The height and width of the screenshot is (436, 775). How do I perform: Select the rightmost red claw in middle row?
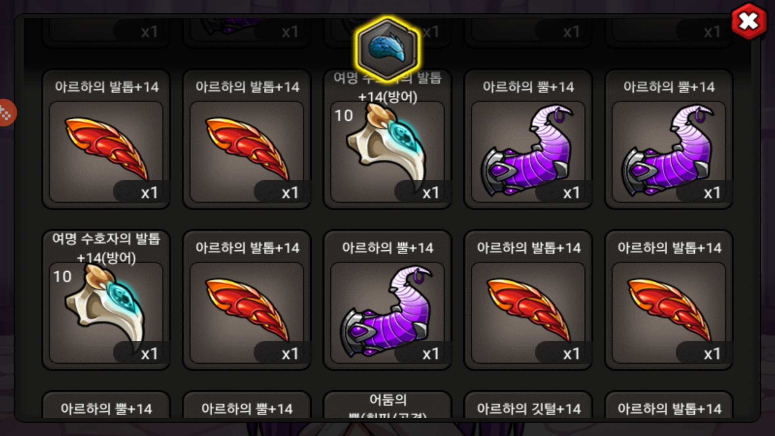click(669, 300)
